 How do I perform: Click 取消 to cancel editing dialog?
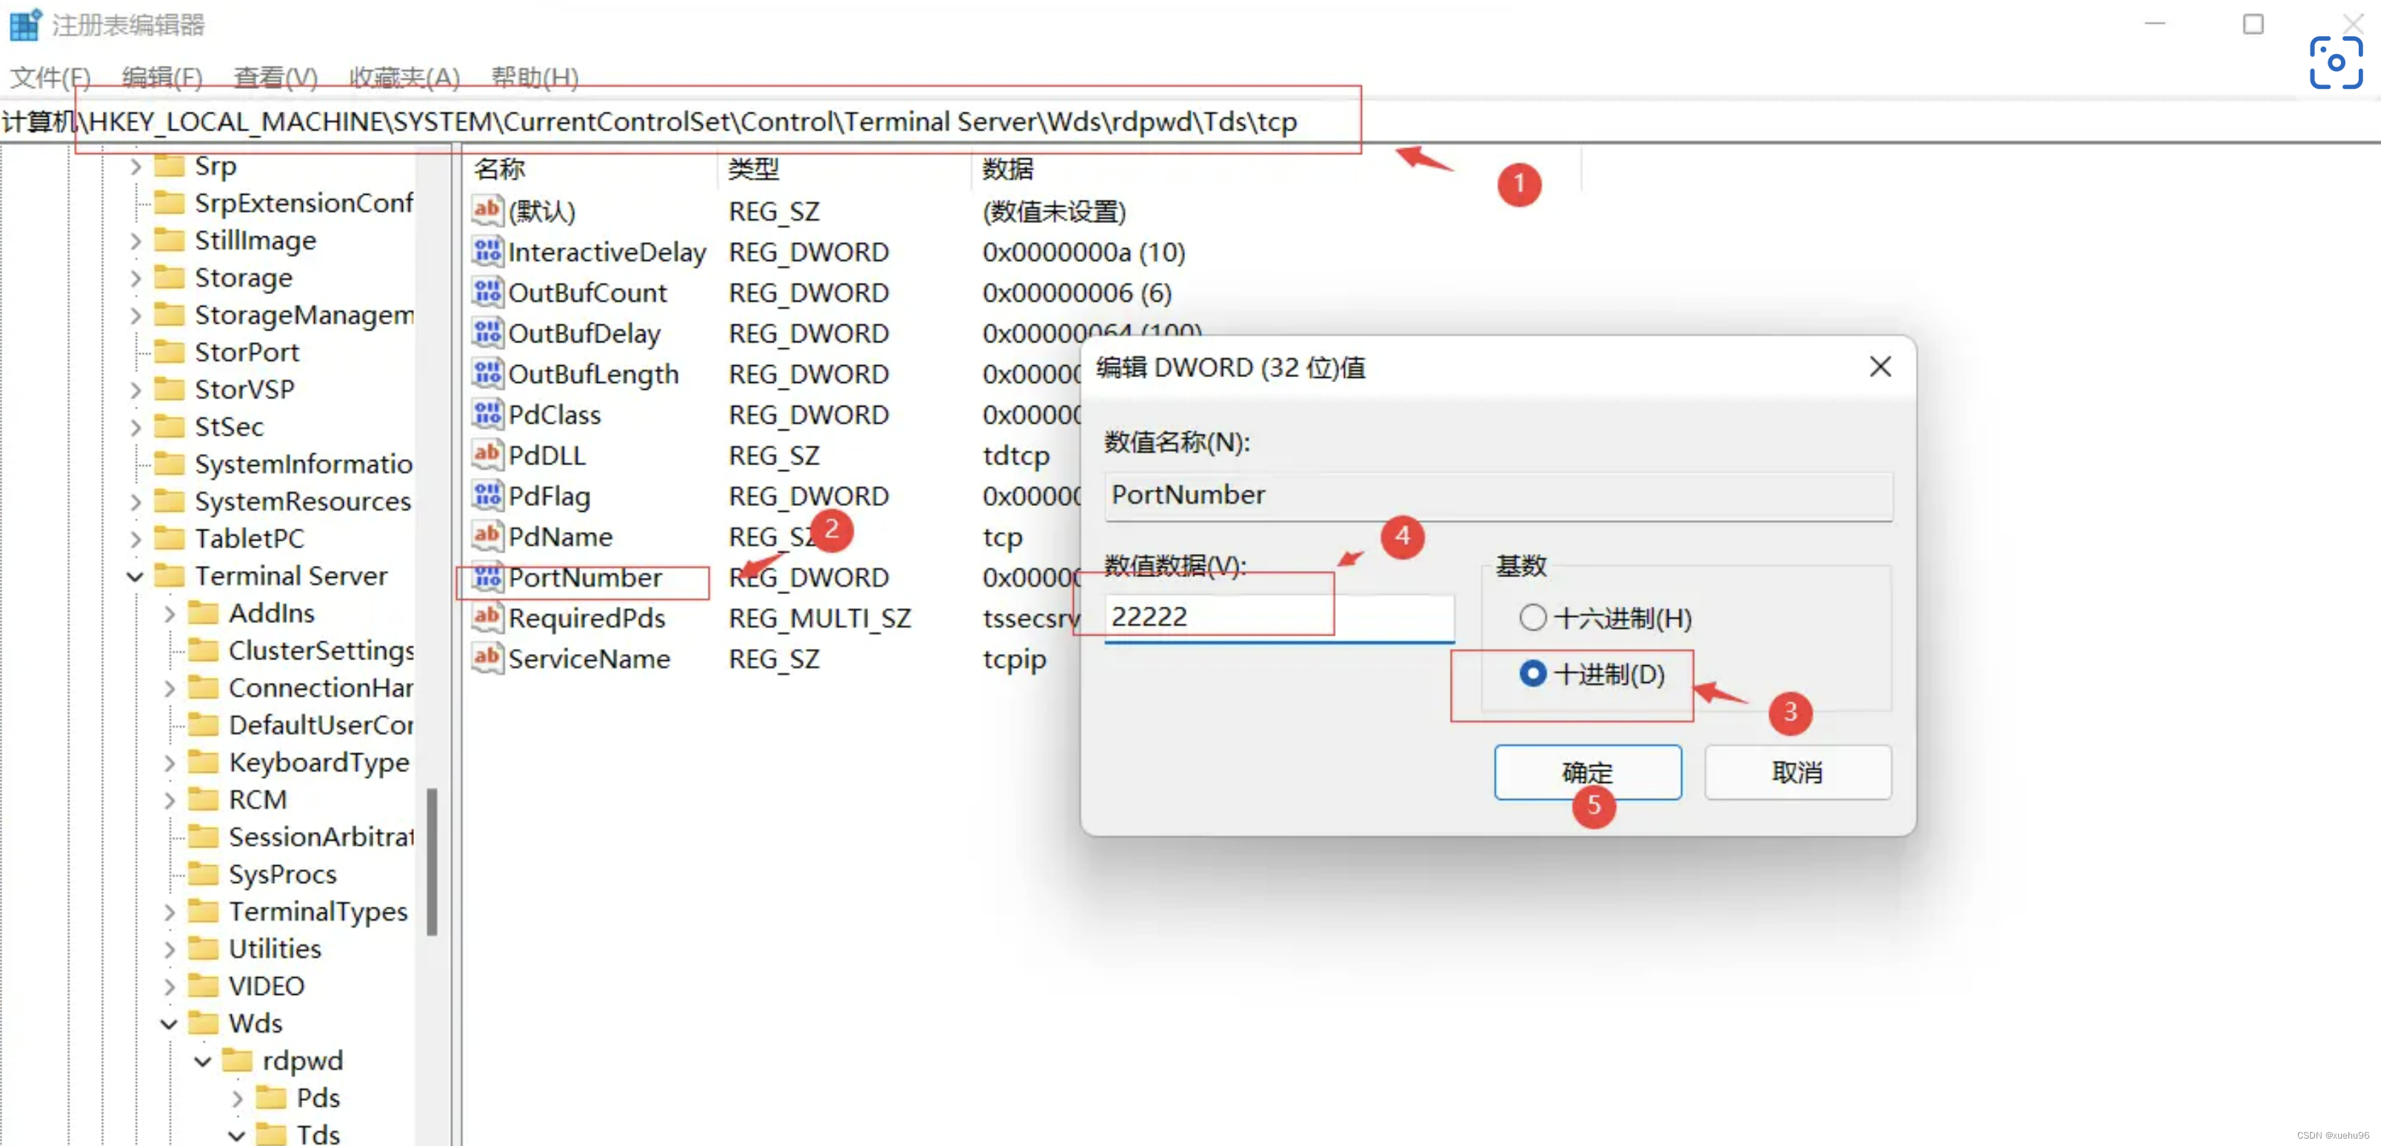tap(1797, 772)
